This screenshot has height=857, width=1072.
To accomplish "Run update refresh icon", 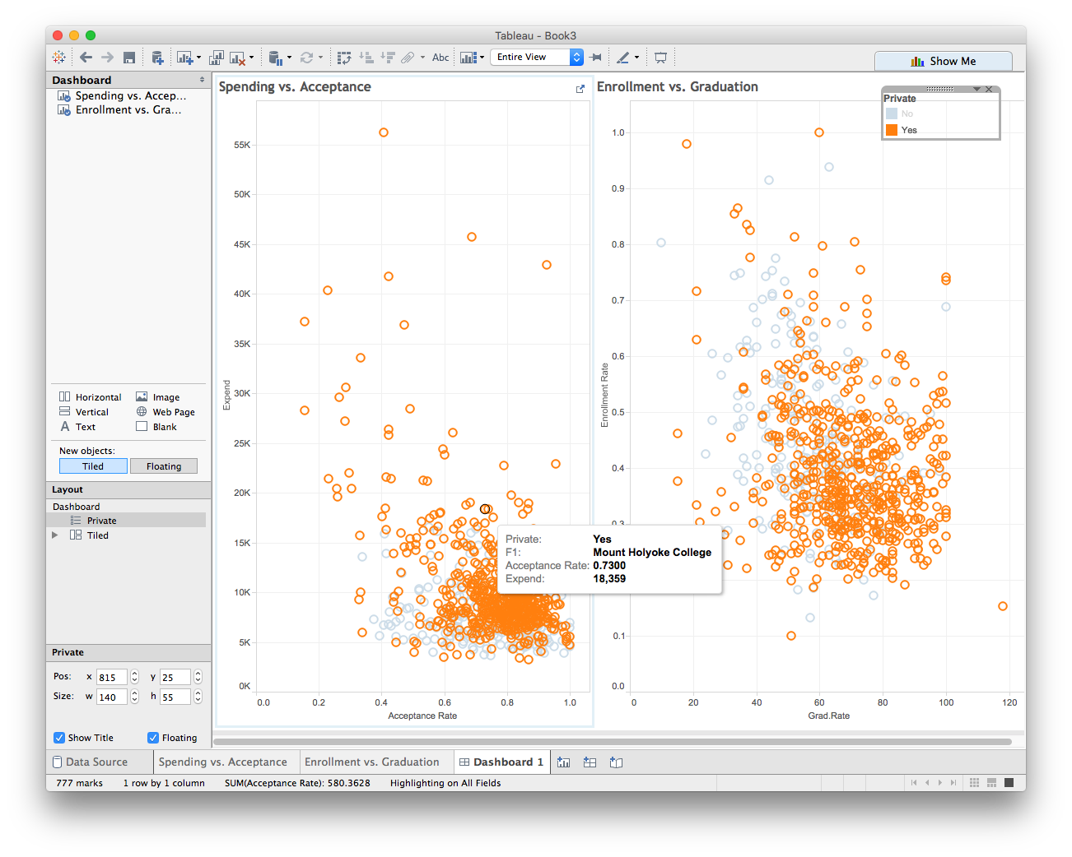I will point(306,58).
